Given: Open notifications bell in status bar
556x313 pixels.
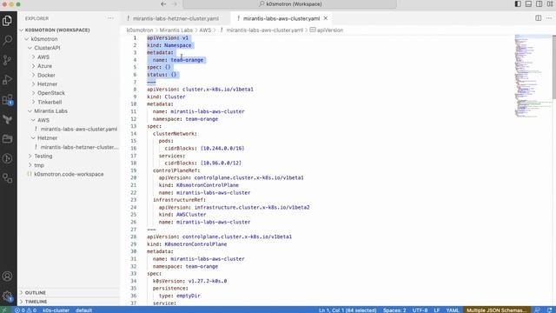Looking at the screenshot, I should coord(550,310).
